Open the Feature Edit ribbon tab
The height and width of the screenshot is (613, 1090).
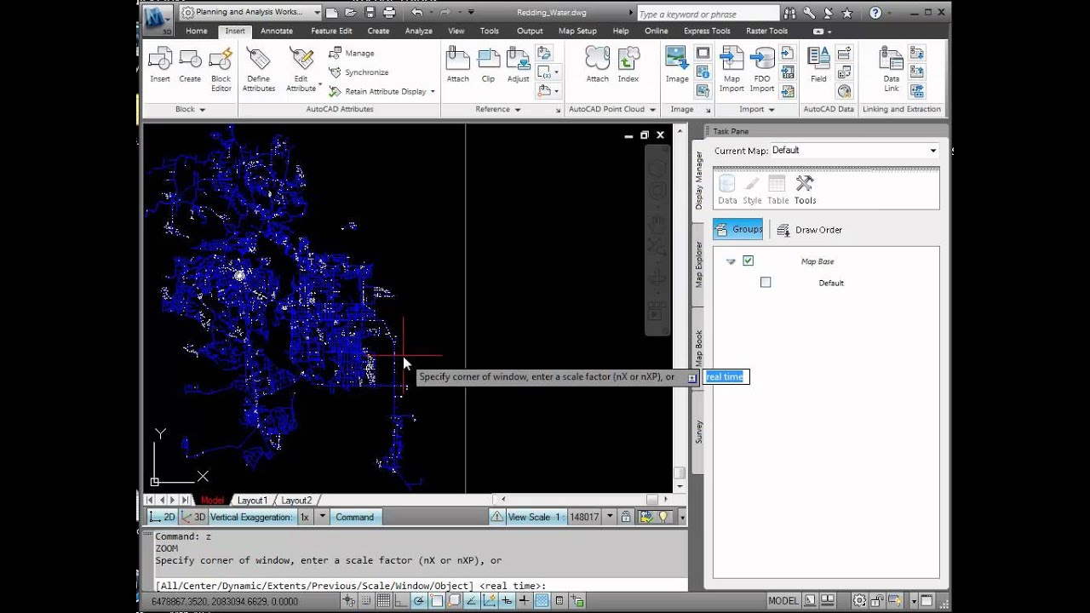tap(331, 31)
